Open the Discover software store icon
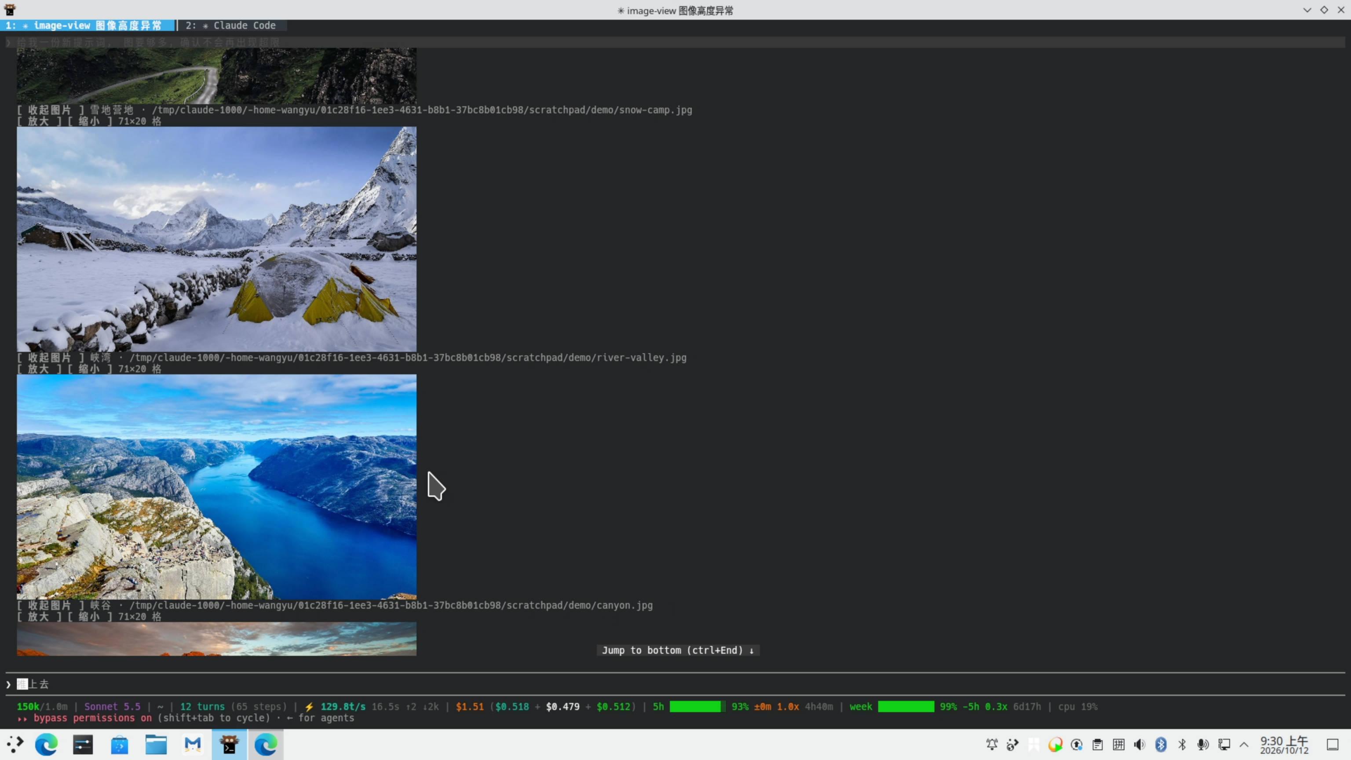The image size is (1351, 760). pos(120,744)
